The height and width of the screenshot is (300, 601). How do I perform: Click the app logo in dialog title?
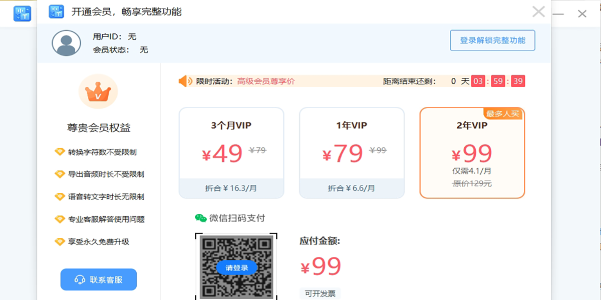(56, 11)
